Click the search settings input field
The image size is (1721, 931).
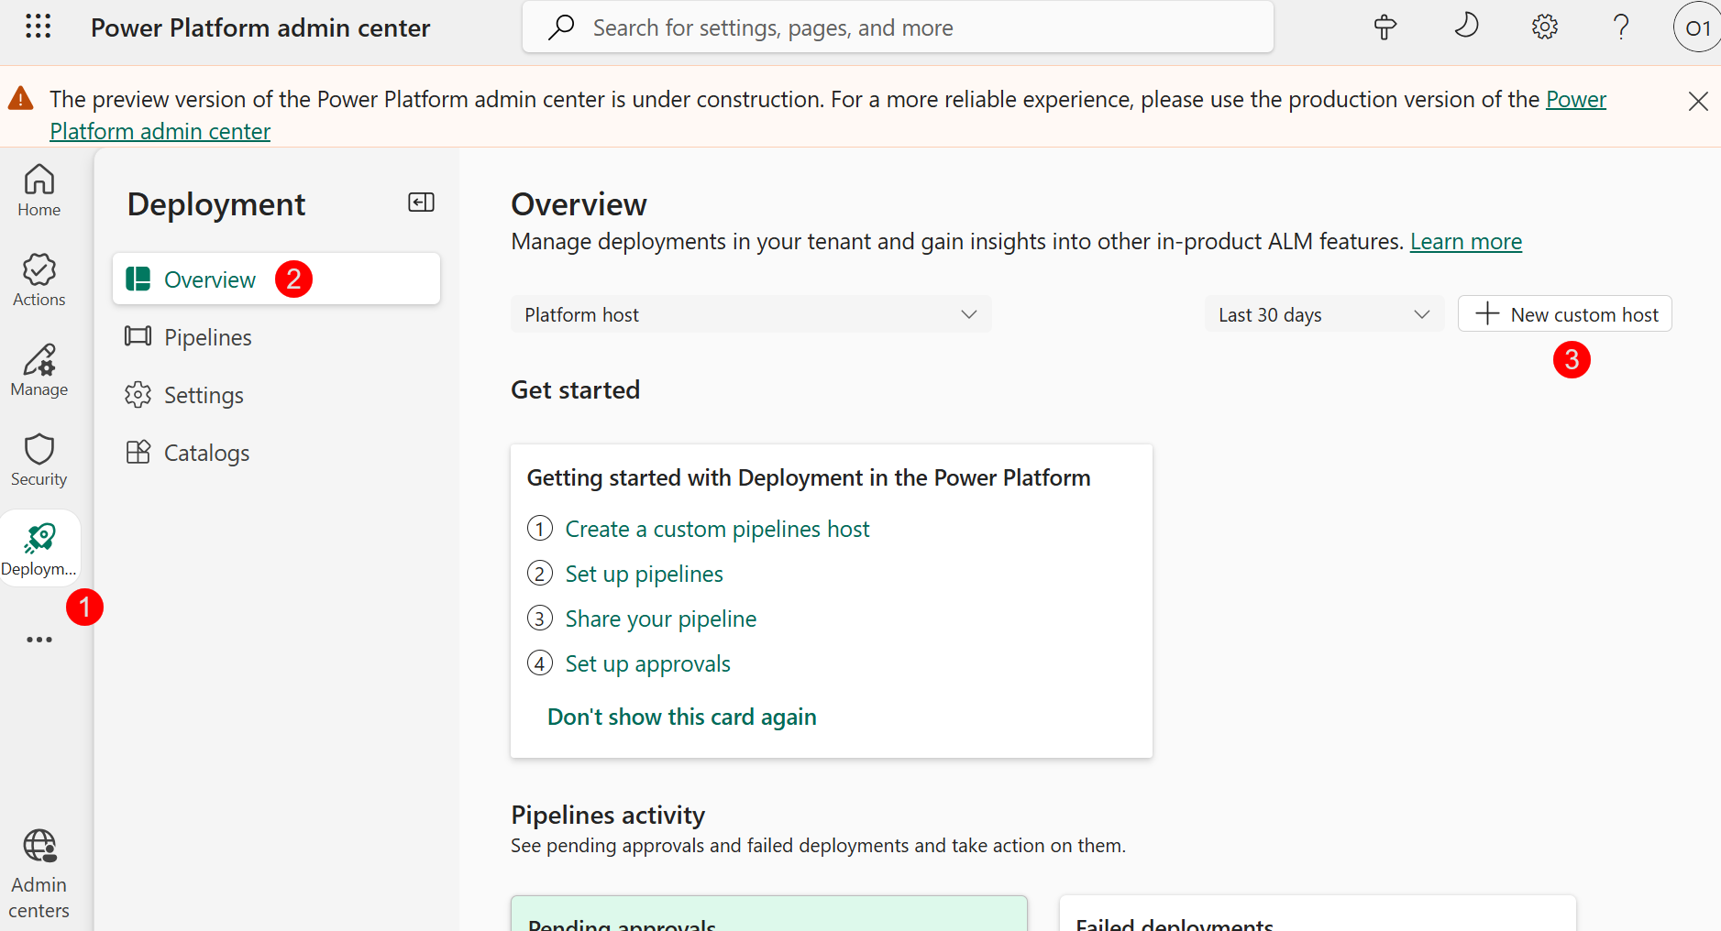pos(899,27)
